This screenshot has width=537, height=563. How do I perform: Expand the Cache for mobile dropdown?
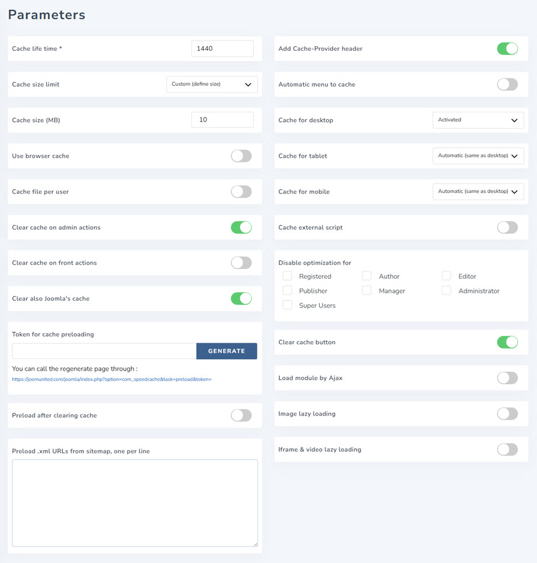pyautogui.click(x=478, y=192)
